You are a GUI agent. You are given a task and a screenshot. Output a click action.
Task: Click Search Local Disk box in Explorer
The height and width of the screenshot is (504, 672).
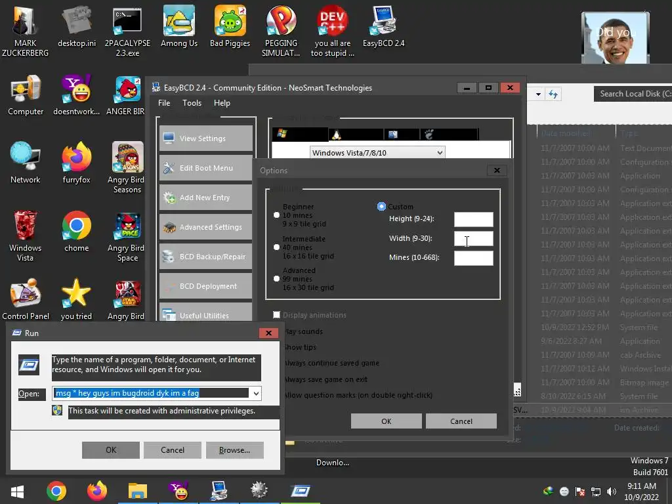(x=633, y=94)
